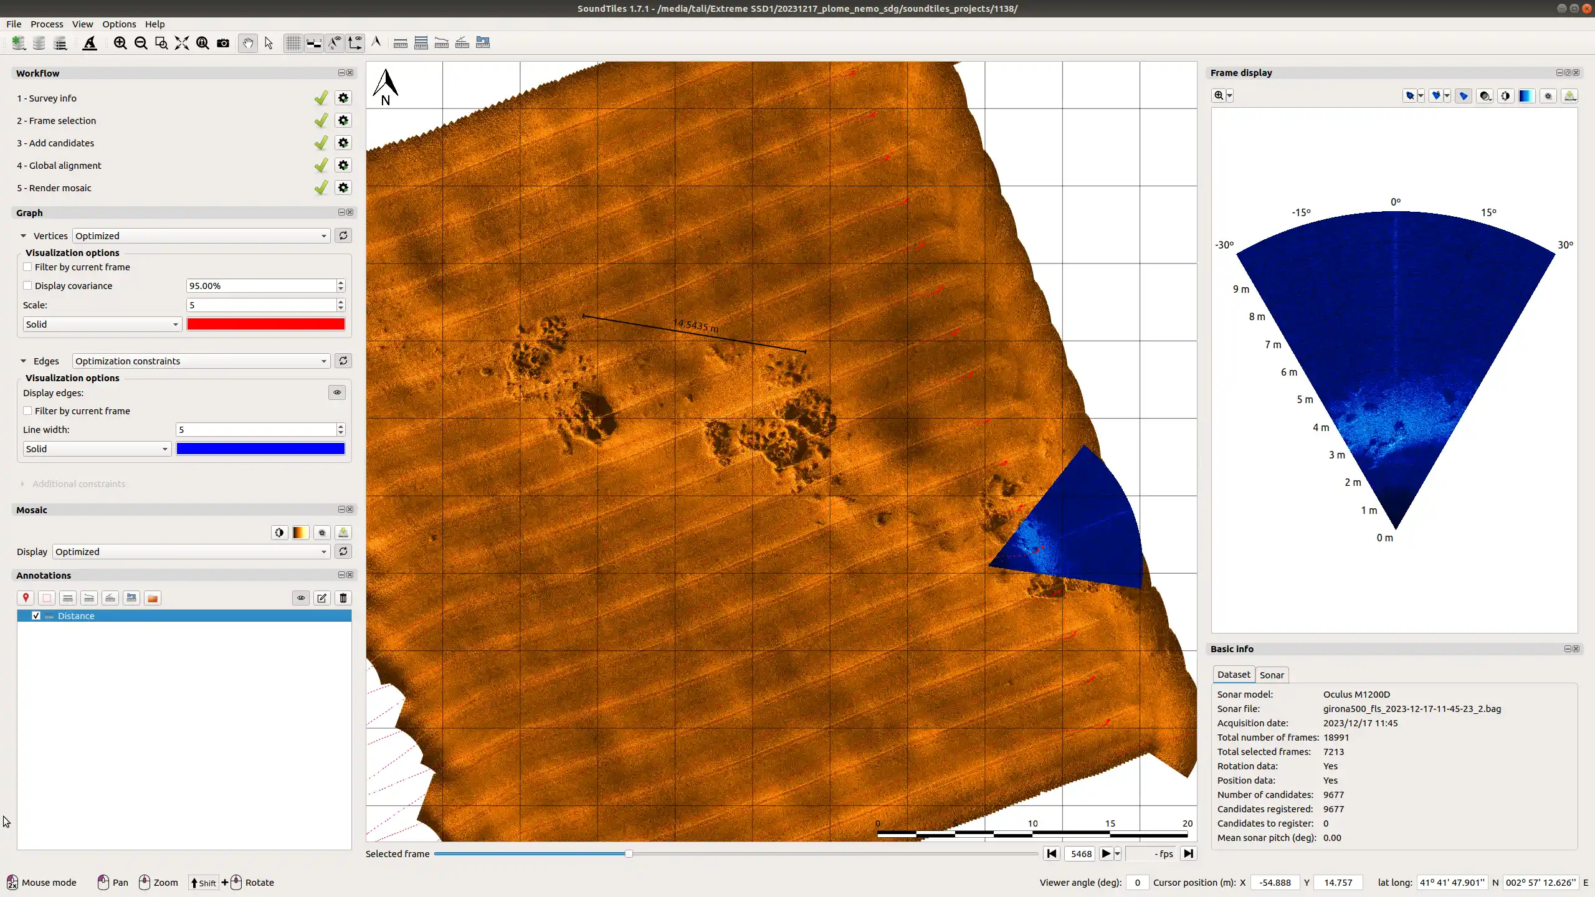Open the Process menu
1595x897 pixels.
[x=46, y=24]
